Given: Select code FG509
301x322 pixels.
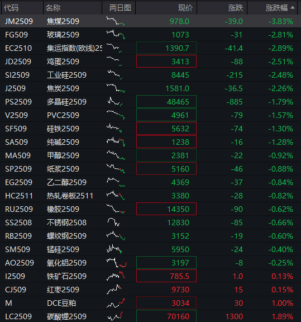Looking at the screenshot, I should click(16, 35).
